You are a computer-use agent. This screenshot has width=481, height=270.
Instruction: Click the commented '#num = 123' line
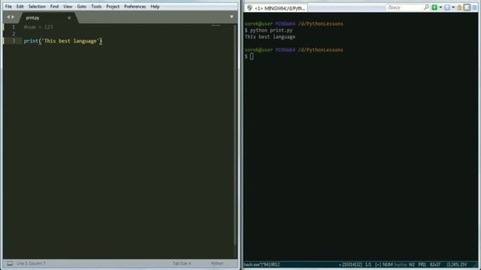coord(38,27)
